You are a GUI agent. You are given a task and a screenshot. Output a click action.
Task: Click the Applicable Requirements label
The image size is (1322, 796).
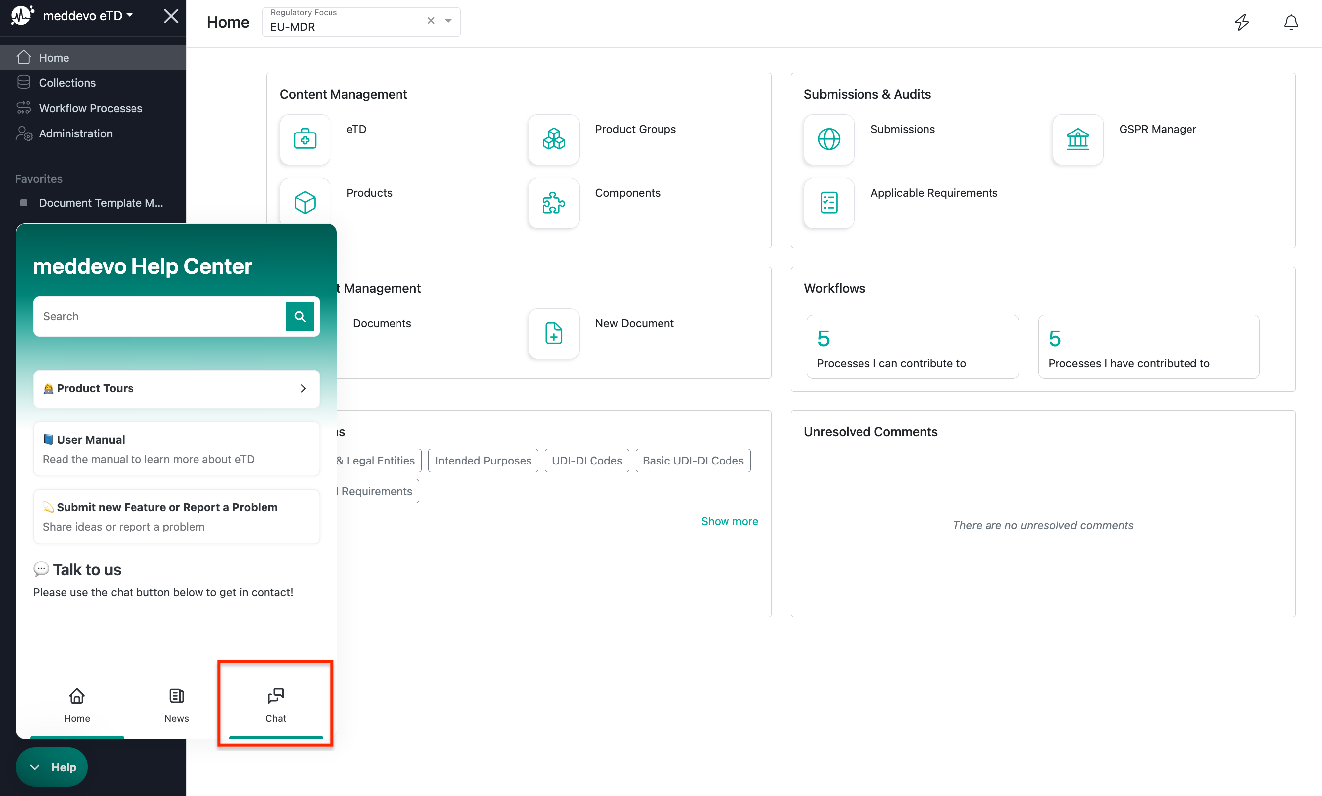point(934,192)
